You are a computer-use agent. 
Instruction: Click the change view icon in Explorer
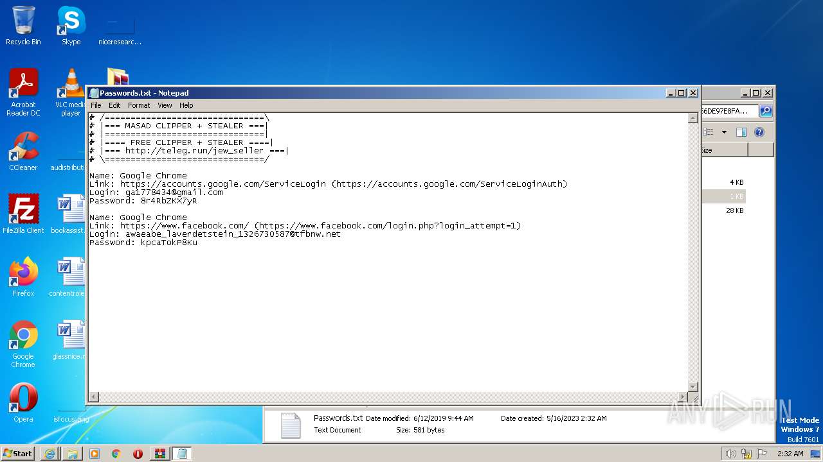709,132
